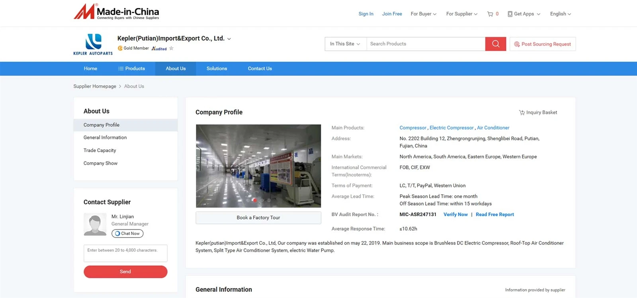The height and width of the screenshot is (298, 637).
Task: Click the Verify Now link
Action: pos(455,215)
